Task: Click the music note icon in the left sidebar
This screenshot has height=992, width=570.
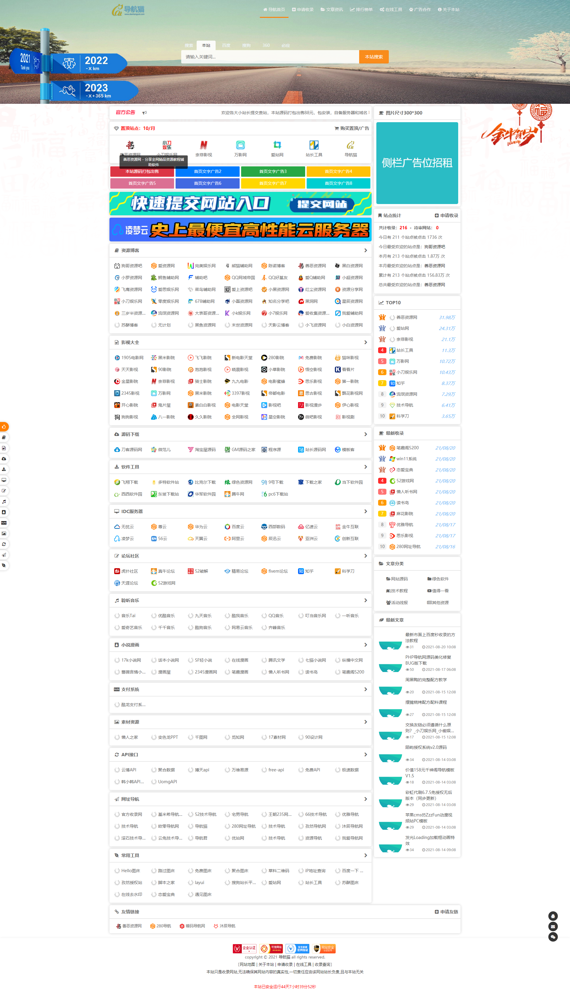Action: click(4, 501)
